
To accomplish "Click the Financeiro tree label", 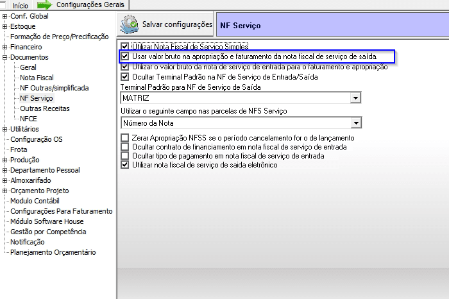I will coord(26,47).
